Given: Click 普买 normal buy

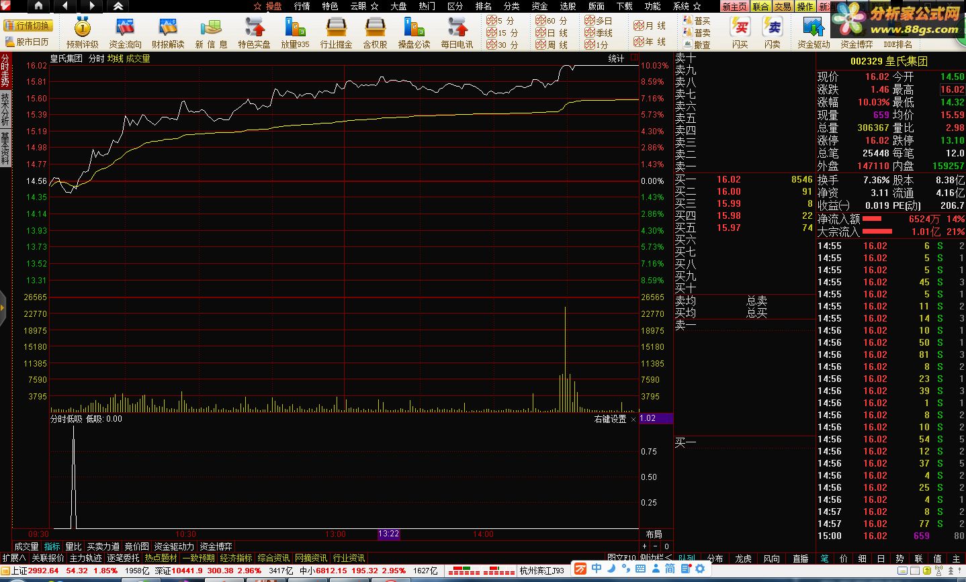Looking at the screenshot, I should tap(697, 21).
